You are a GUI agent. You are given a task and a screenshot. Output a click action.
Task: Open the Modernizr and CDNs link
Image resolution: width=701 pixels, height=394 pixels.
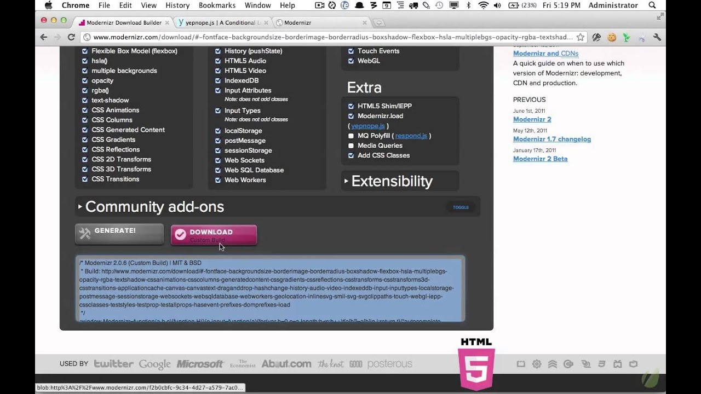pyautogui.click(x=545, y=53)
